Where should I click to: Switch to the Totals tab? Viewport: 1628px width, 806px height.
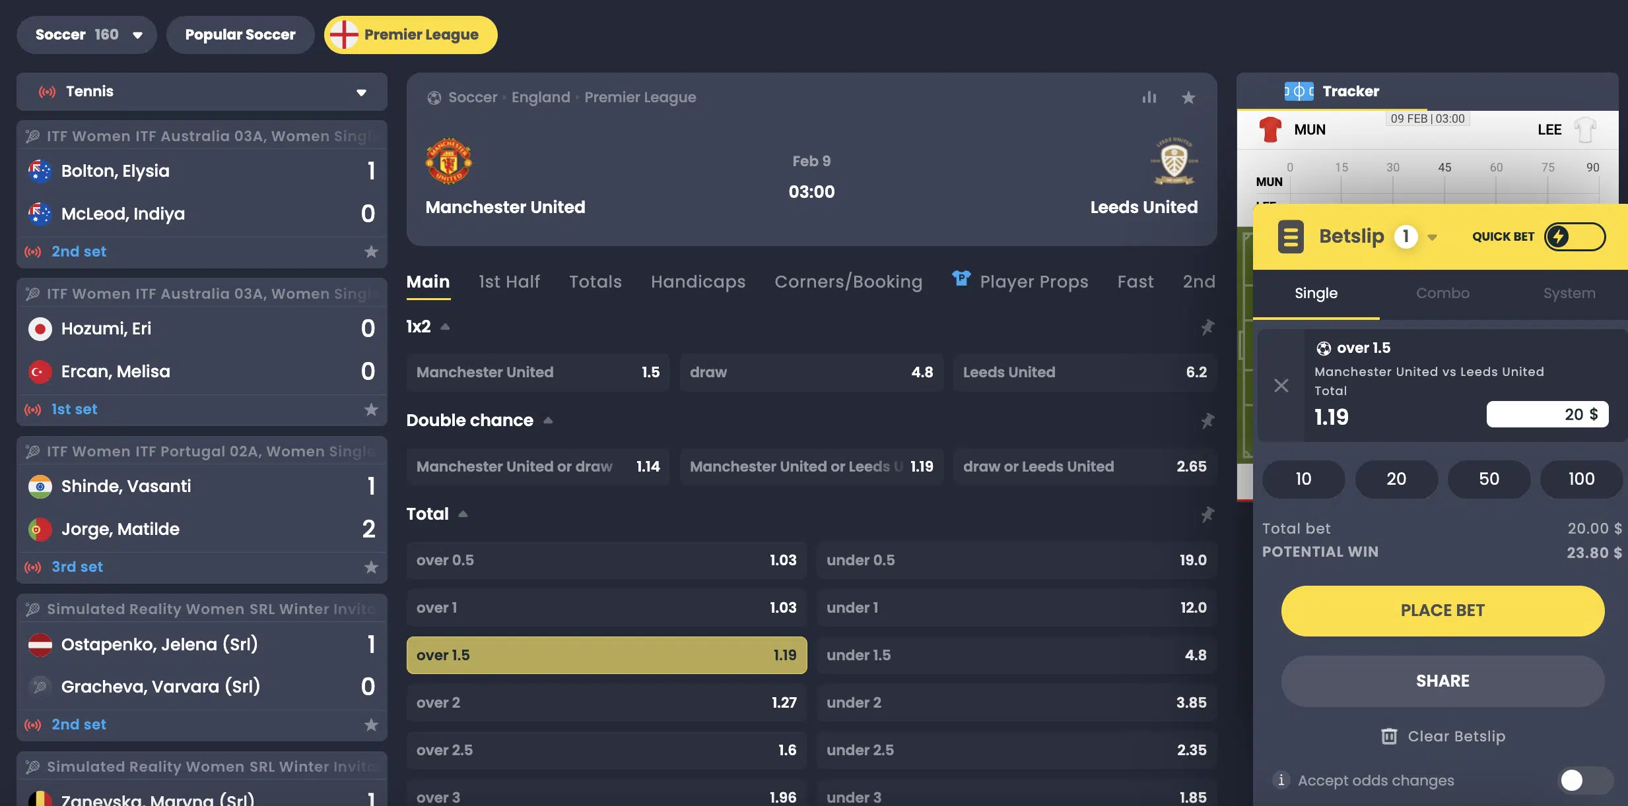(595, 282)
